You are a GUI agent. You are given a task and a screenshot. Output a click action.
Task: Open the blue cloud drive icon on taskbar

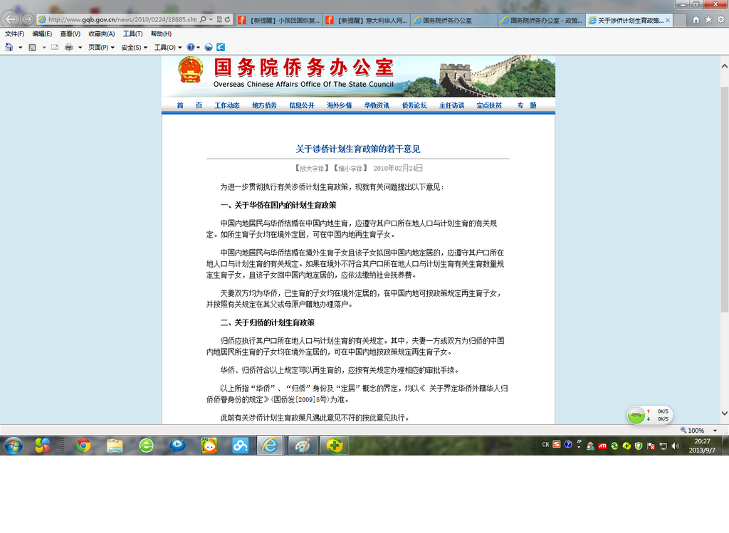[241, 445]
